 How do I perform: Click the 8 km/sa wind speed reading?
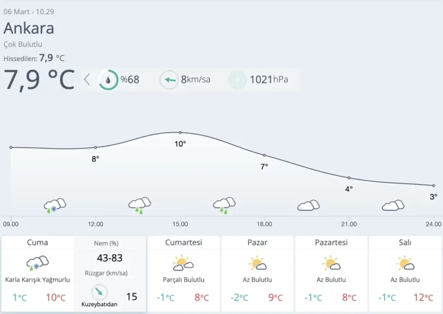pyautogui.click(x=196, y=80)
